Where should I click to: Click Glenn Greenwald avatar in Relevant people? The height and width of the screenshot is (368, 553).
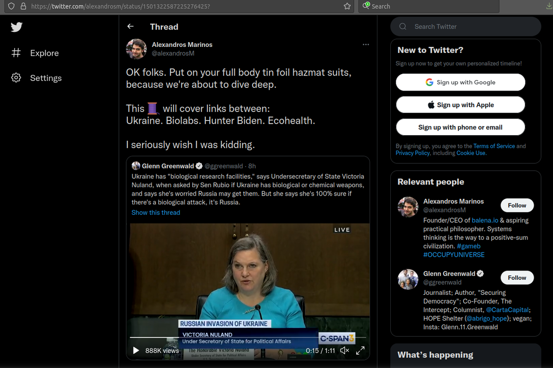[x=408, y=279]
